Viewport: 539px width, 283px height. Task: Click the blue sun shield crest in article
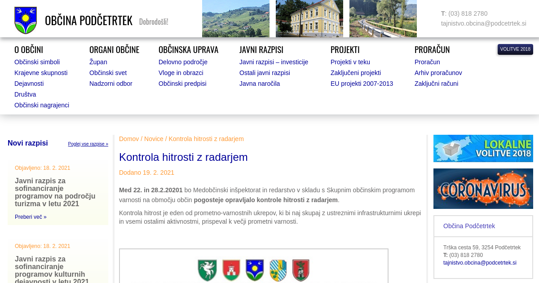pyautogui.click(x=255, y=270)
